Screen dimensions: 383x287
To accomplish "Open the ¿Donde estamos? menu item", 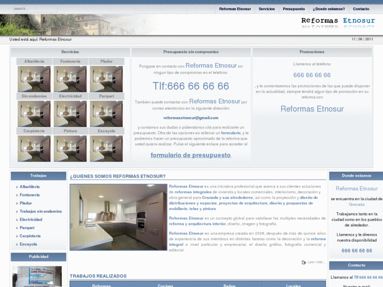I will tap(329, 9).
